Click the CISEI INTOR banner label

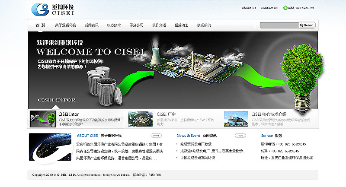57,100
